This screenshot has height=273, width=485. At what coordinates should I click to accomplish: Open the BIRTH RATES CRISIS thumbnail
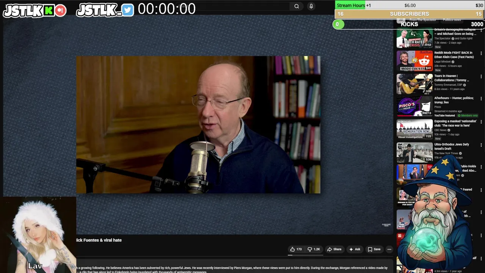point(415,38)
